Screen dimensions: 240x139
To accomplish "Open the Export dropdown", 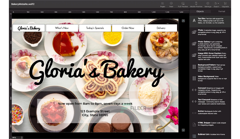I will pos(216,3).
